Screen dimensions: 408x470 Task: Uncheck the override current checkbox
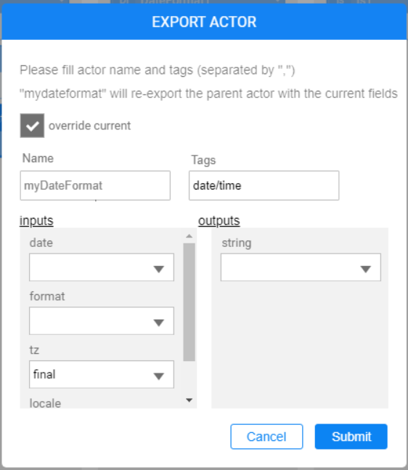click(32, 126)
